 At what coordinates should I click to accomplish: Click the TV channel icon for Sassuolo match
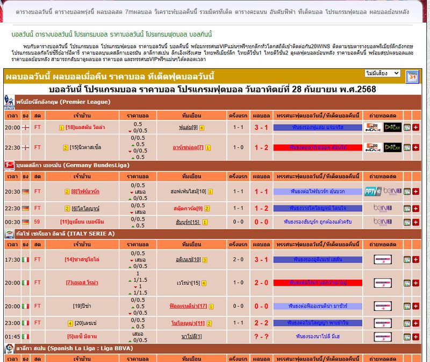coord(384,260)
